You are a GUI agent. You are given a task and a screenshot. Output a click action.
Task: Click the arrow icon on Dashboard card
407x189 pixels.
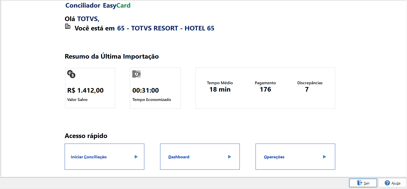click(230, 157)
